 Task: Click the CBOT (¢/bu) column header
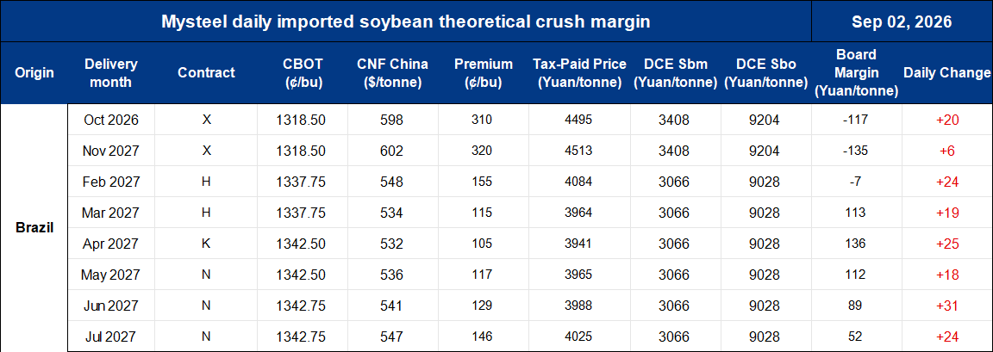(303, 72)
